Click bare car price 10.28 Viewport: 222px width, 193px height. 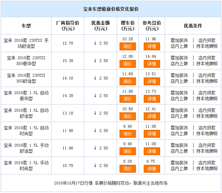pyautogui.click(x=128, y=39)
